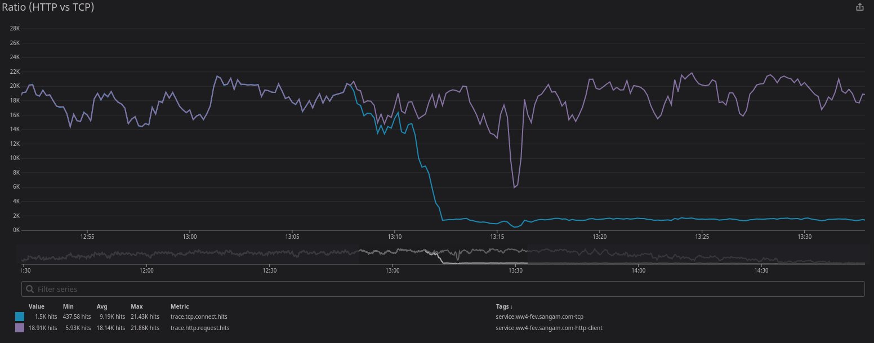Image resolution: width=874 pixels, height=343 pixels.
Task: Sort legend by Value column header
Action: click(x=36, y=306)
